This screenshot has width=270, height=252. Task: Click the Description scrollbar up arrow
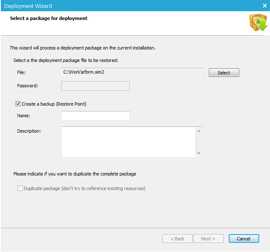tap(199, 131)
